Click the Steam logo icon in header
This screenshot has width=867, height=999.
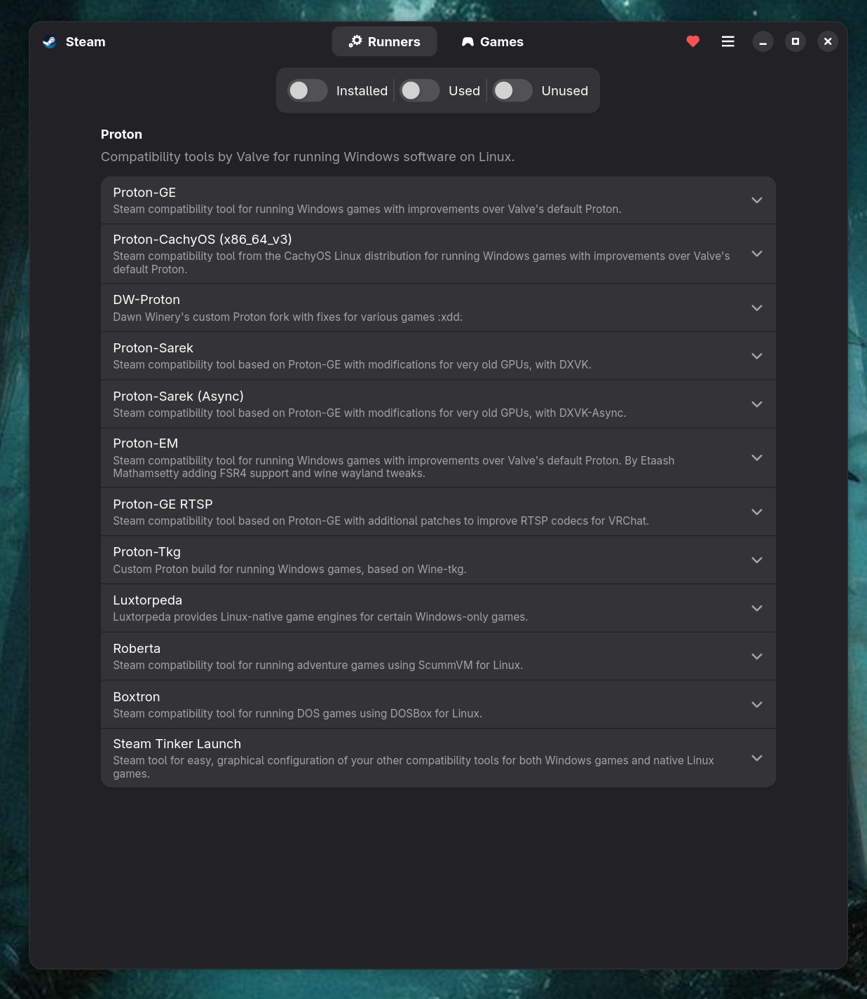(x=49, y=41)
